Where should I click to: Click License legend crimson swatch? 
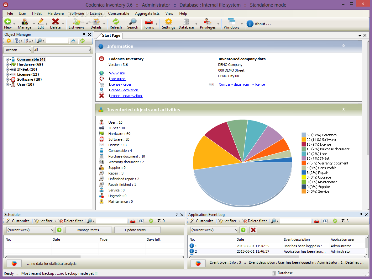(x=304, y=144)
